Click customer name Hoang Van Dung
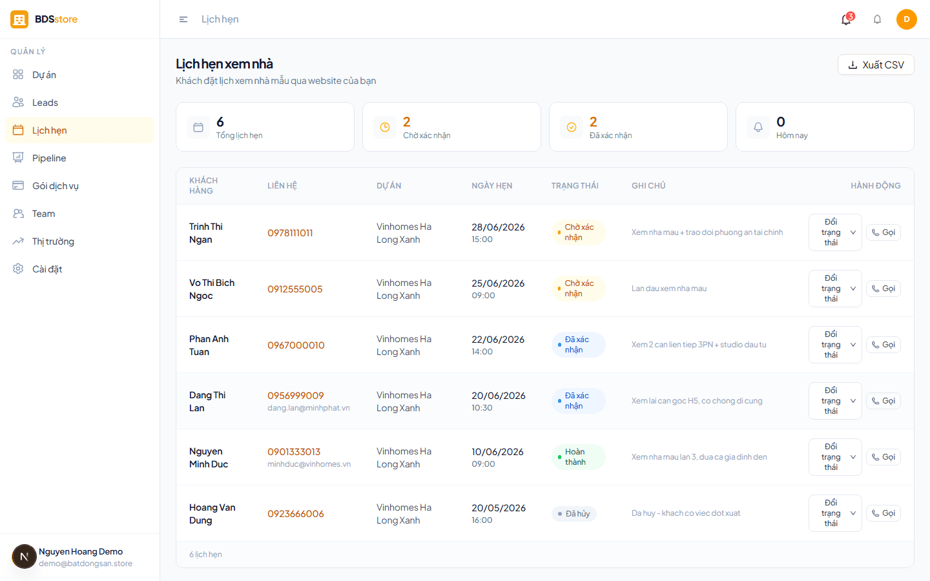This screenshot has width=930, height=581. click(x=212, y=514)
